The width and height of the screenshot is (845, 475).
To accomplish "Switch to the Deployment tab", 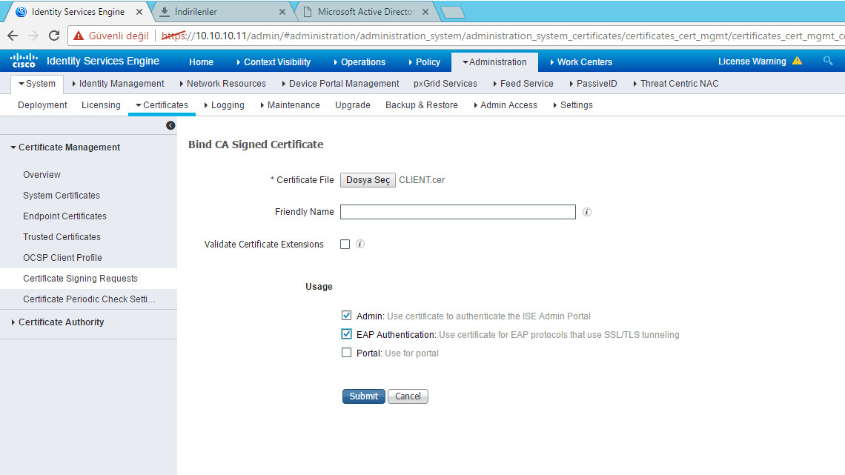I will pyautogui.click(x=42, y=105).
